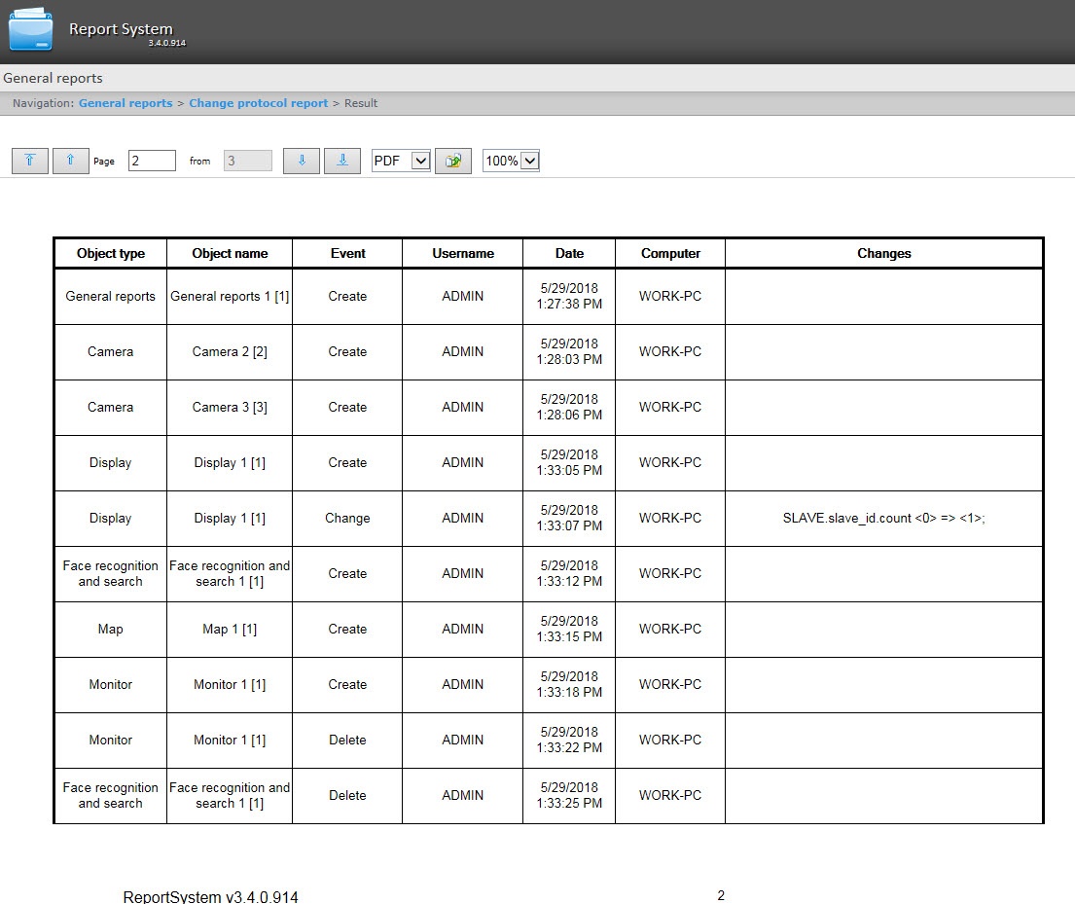Click the Date column header
Image resolution: width=1075 pixels, height=904 pixels.
tap(569, 253)
